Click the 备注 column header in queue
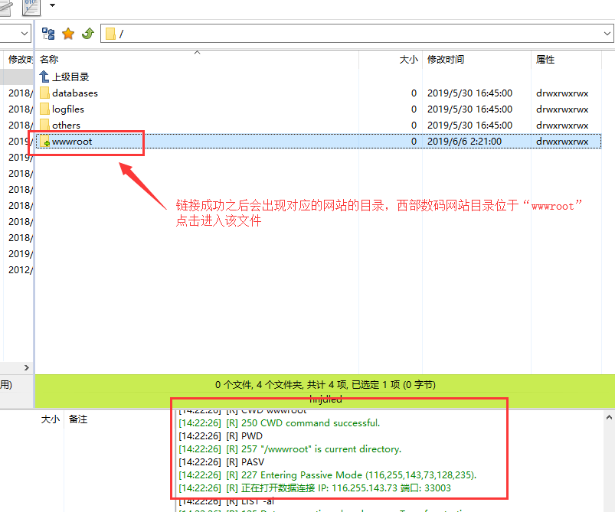The height and width of the screenshot is (512, 615). point(78,419)
